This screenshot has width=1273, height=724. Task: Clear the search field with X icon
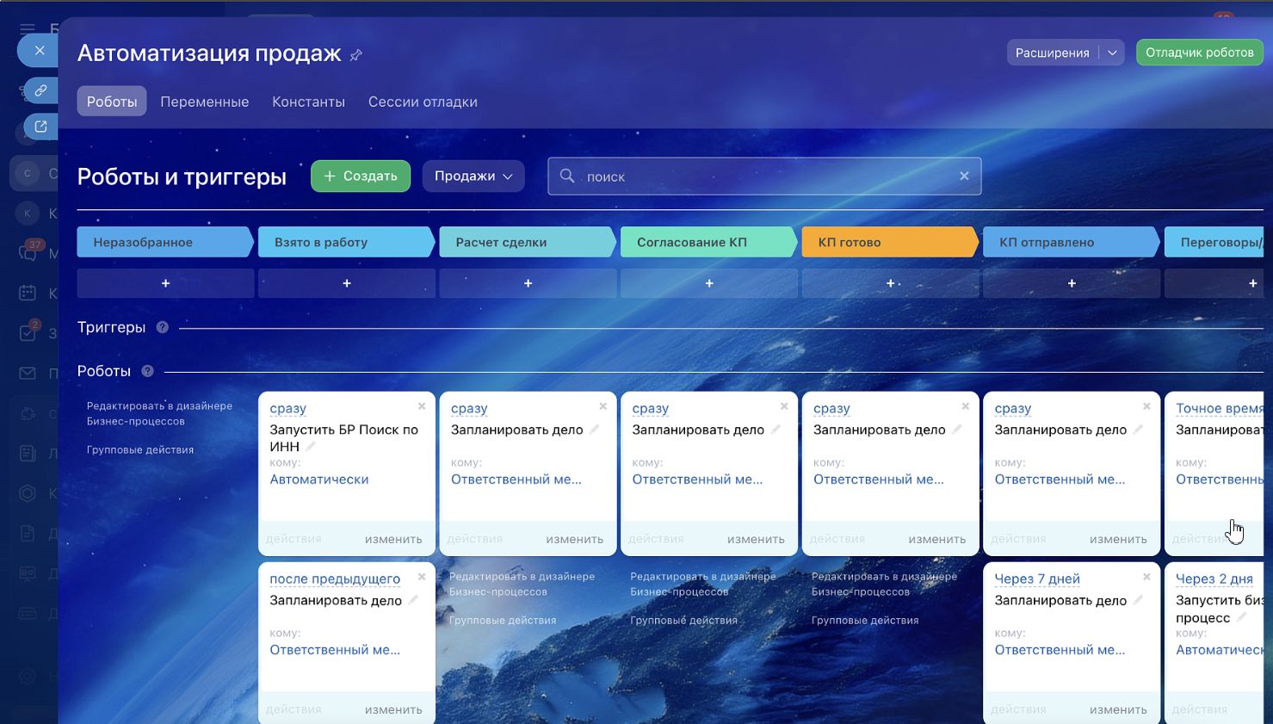click(x=964, y=176)
